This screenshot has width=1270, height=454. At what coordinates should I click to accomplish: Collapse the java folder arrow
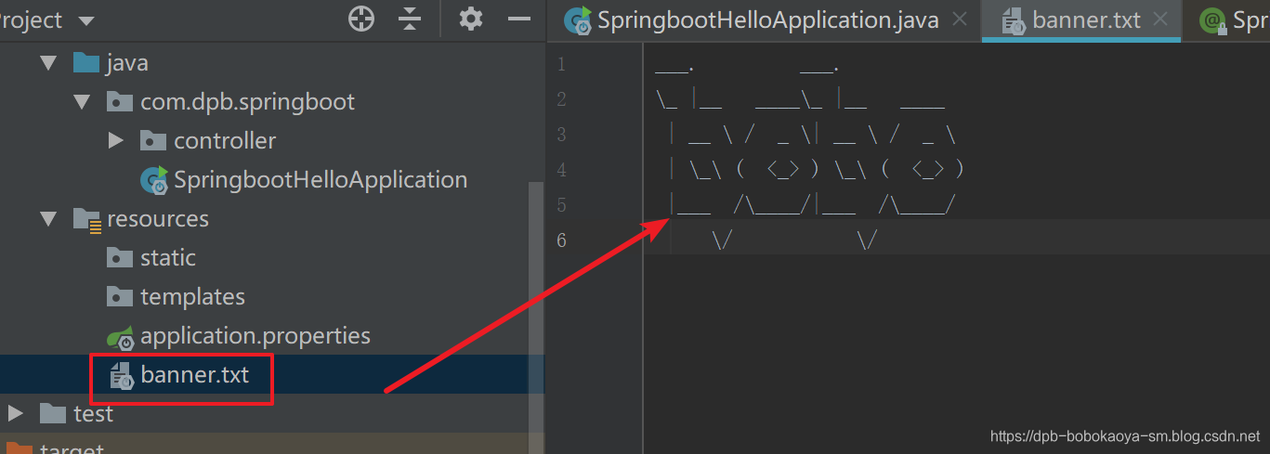[48, 63]
